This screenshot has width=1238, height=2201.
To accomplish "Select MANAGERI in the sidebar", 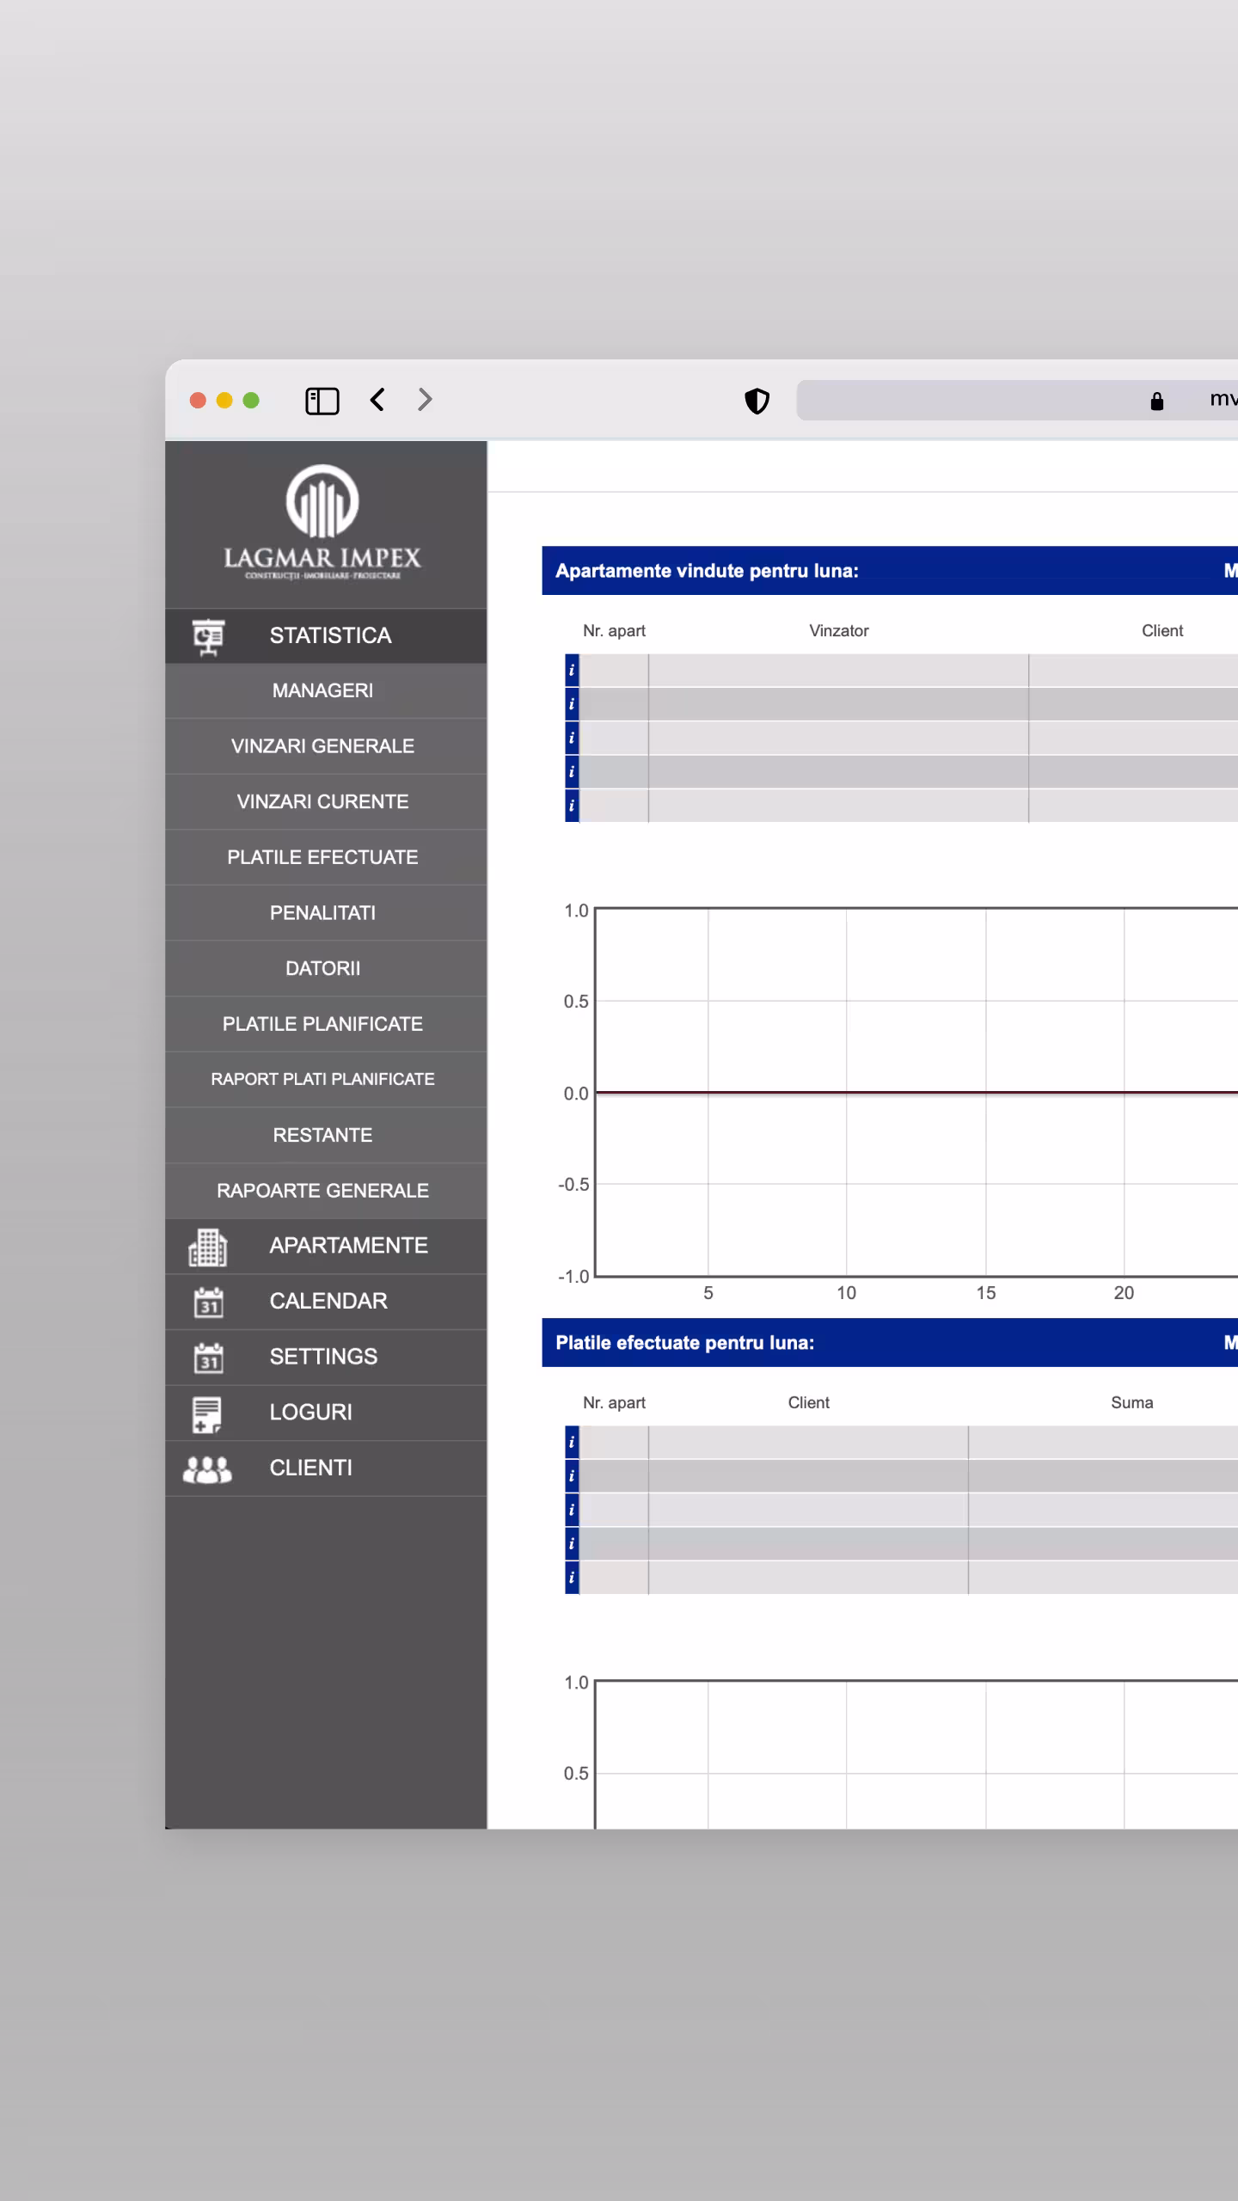I will tap(326, 690).
